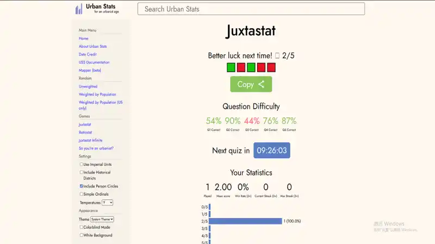Open the Temperatures unit dropdown
The height and width of the screenshot is (244, 435).
pos(107,202)
